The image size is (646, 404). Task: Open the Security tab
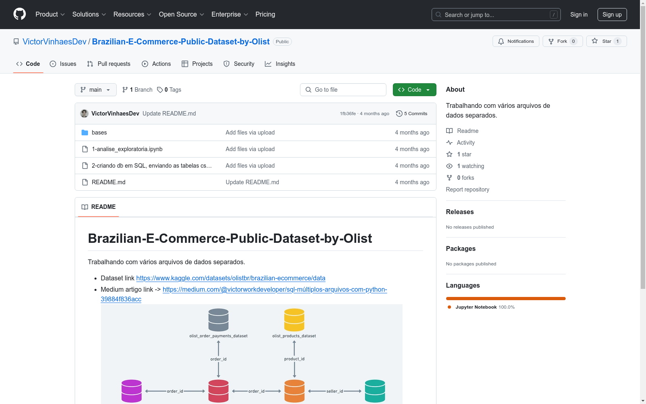(x=239, y=64)
